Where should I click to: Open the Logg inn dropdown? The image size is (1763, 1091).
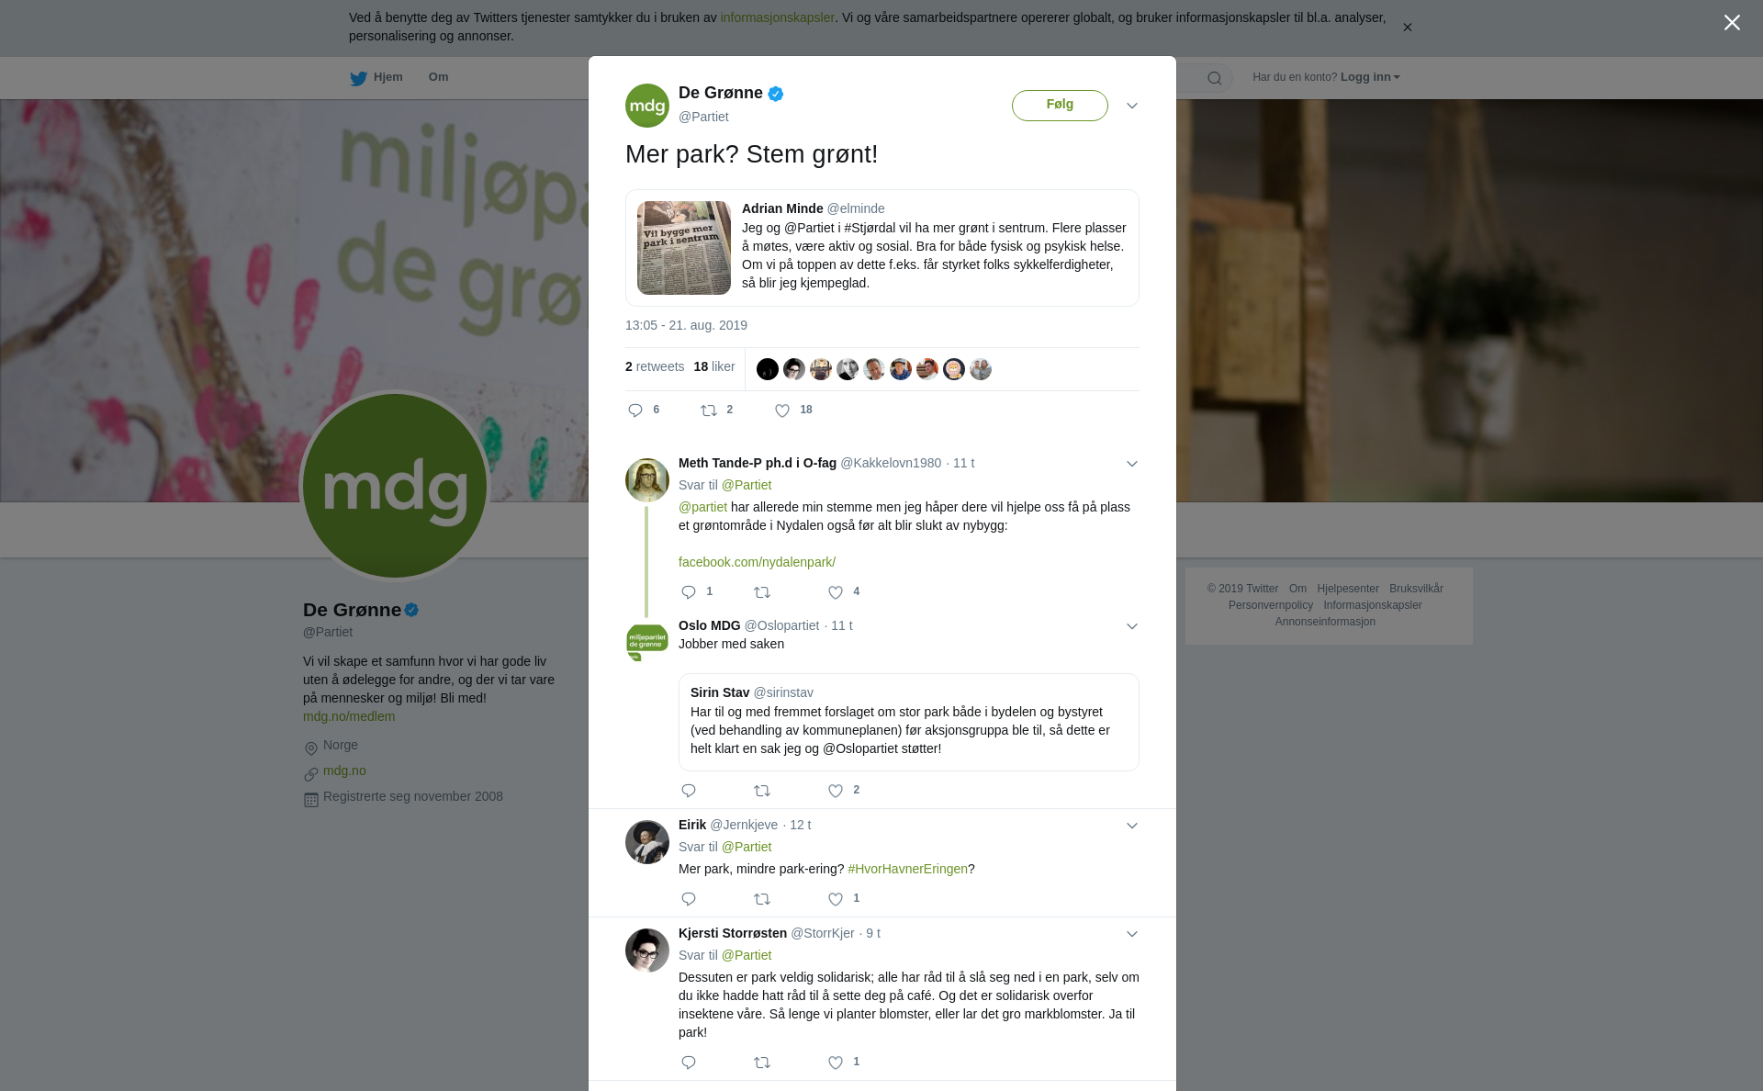(x=1370, y=77)
